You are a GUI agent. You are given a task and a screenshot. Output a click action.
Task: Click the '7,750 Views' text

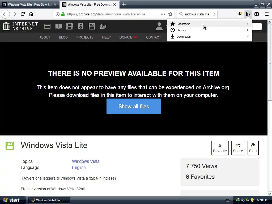click(x=201, y=166)
